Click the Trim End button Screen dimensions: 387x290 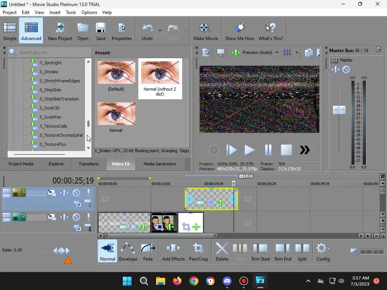point(283,251)
